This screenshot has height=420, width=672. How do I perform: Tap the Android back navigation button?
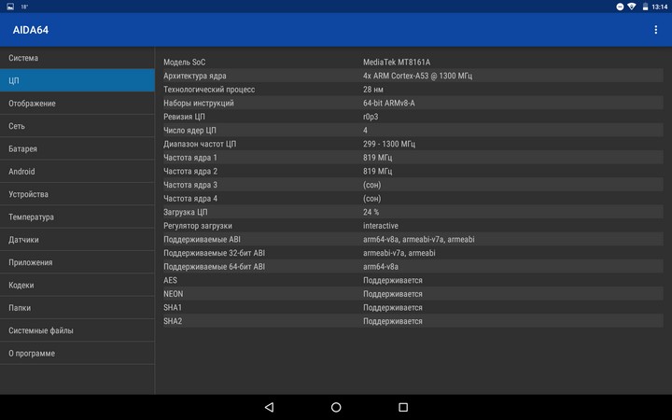pyautogui.click(x=269, y=407)
